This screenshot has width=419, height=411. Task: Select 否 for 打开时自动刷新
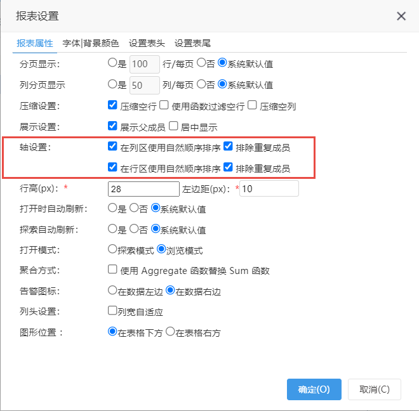pos(134,208)
